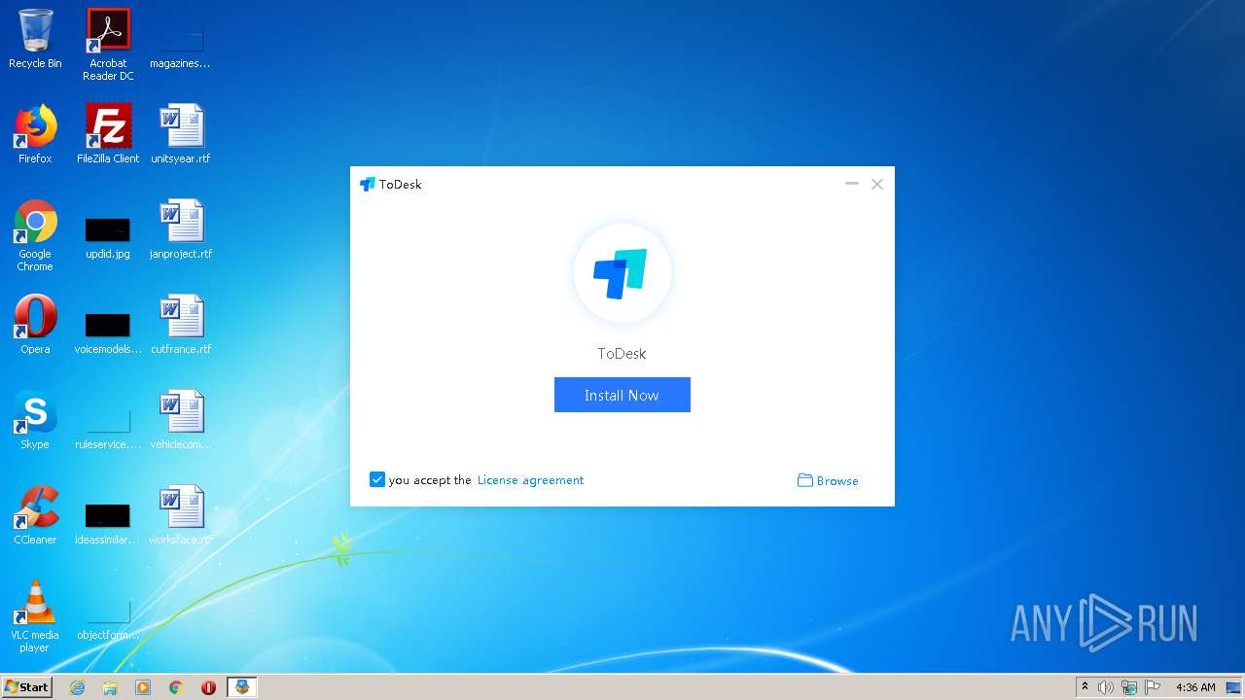Click the Show desktop button

click(x=1234, y=687)
